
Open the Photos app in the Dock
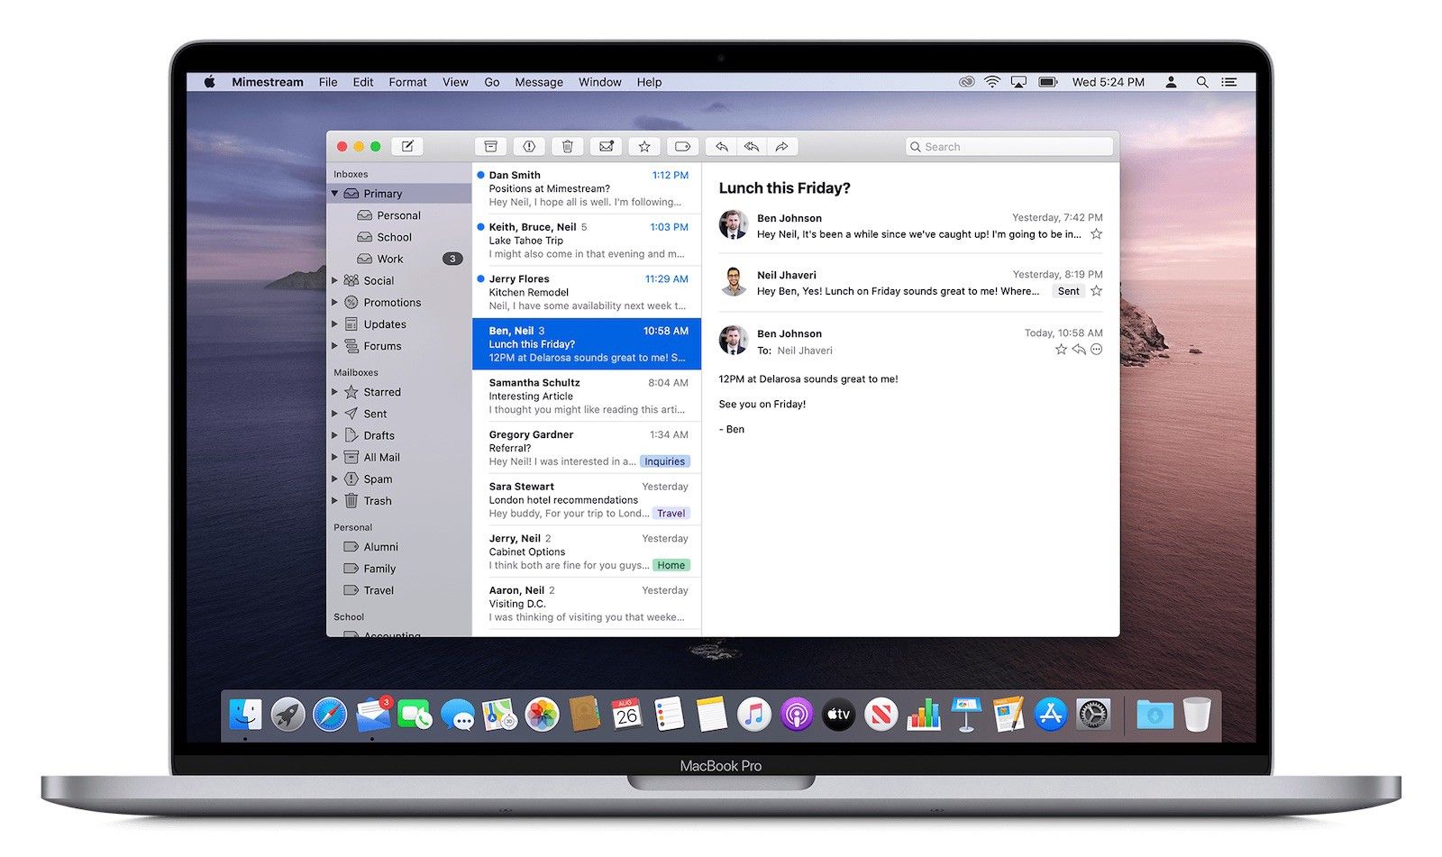coord(543,716)
